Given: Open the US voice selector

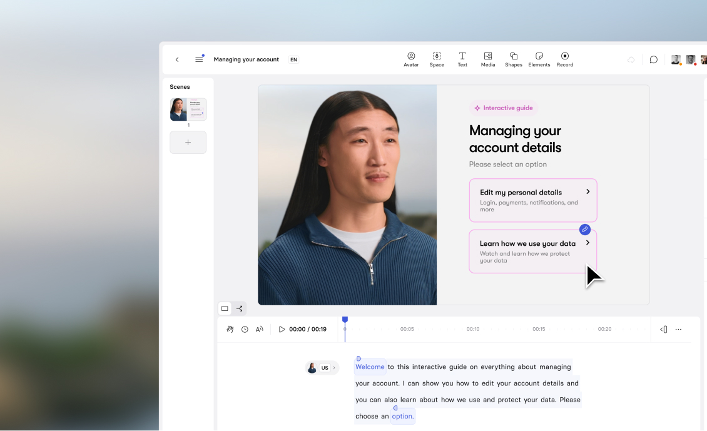Looking at the screenshot, I should (322, 368).
